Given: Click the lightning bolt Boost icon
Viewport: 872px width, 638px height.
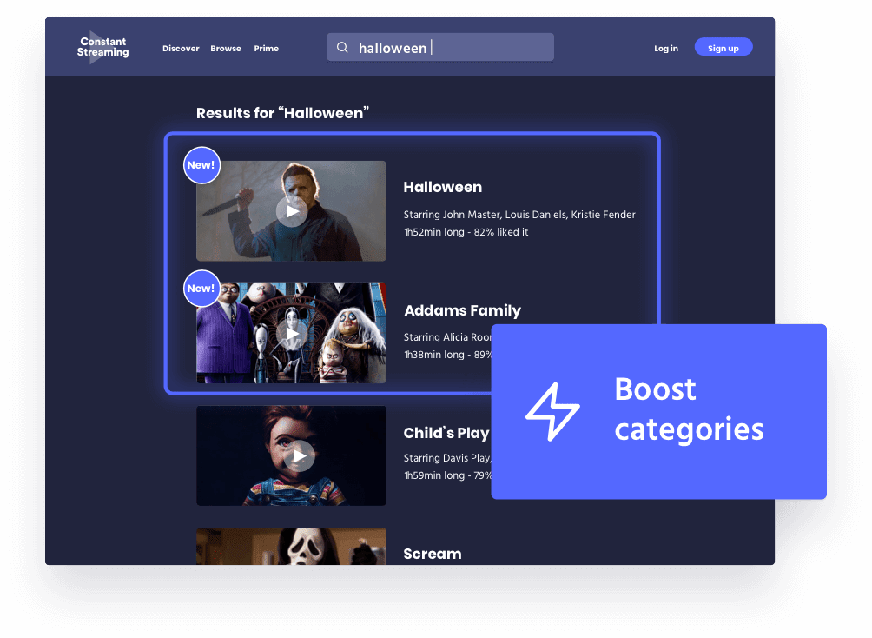Looking at the screenshot, I should click(x=552, y=412).
